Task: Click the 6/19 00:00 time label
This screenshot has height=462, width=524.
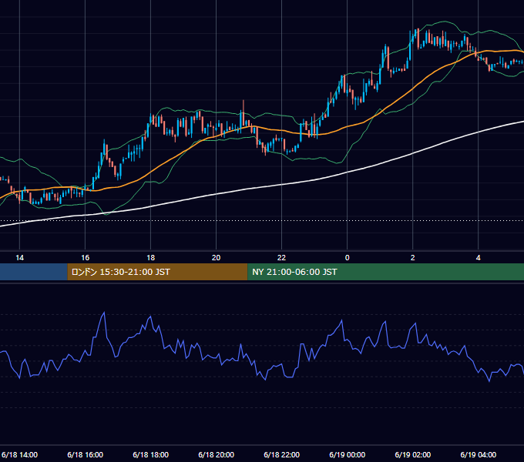Action: [x=348, y=454]
